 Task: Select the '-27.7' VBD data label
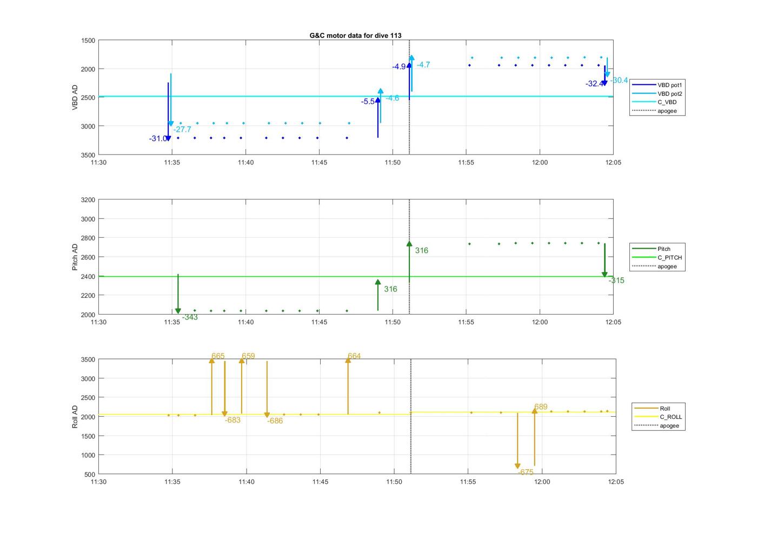(x=182, y=130)
